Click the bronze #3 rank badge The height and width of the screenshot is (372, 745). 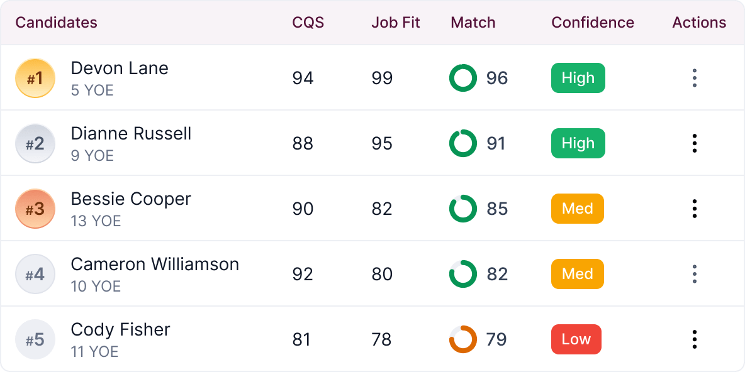[35, 209]
